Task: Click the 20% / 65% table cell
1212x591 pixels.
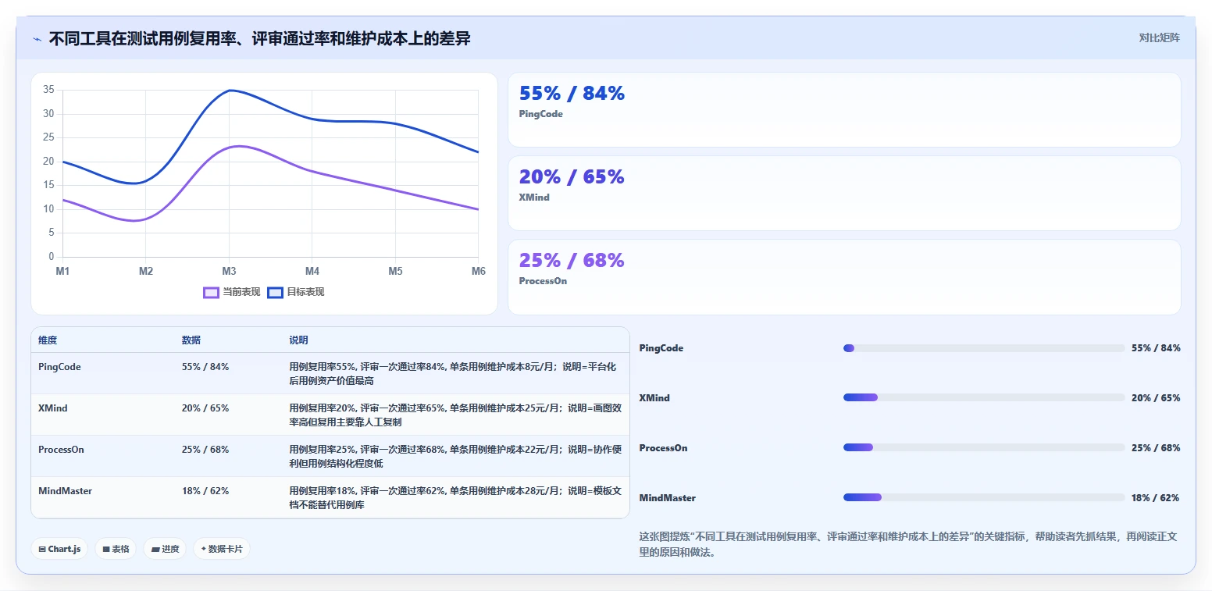Action: (x=205, y=408)
